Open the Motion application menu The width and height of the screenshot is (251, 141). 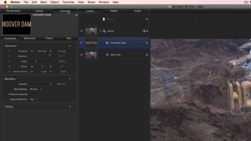point(15,2)
